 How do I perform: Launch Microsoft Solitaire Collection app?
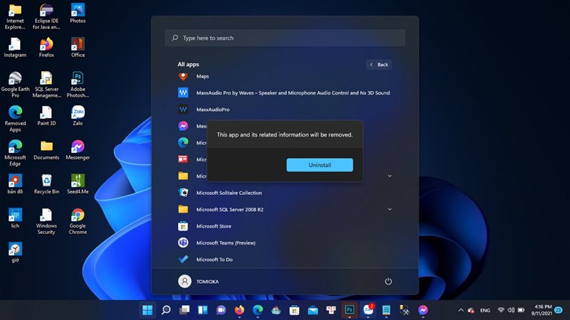(229, 193)
